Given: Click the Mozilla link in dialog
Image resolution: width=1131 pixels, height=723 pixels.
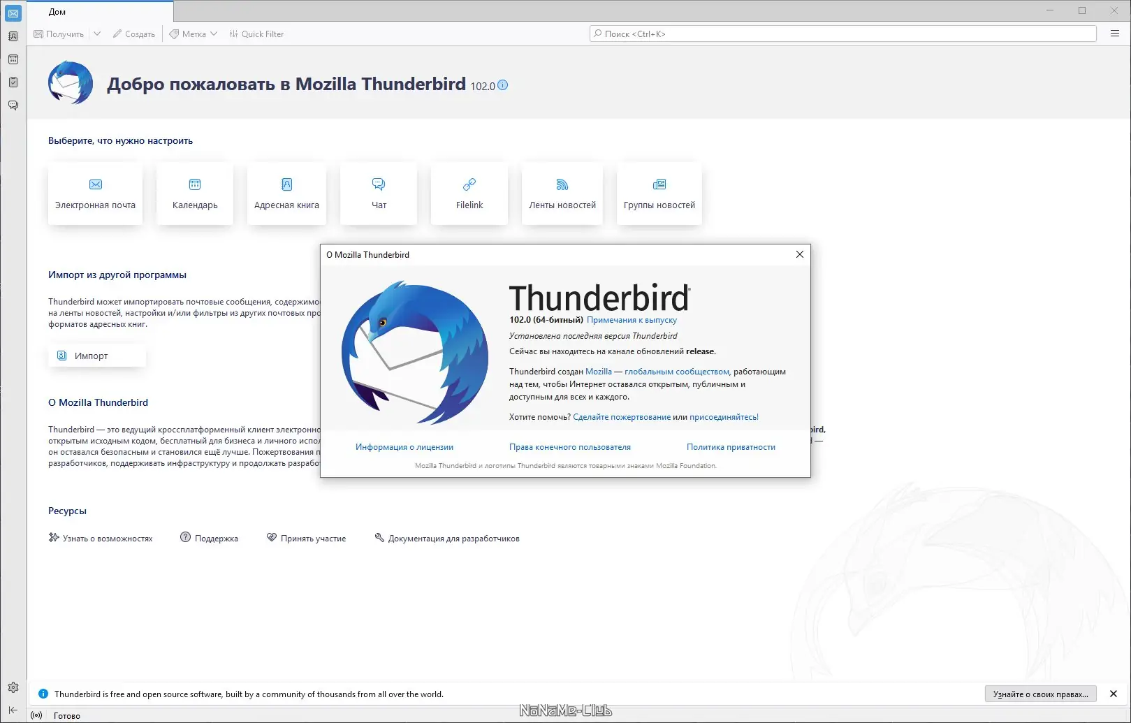Looking at the screenshot, I should click(599, 372).
